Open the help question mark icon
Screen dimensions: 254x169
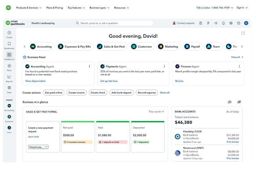pos(238,23)
